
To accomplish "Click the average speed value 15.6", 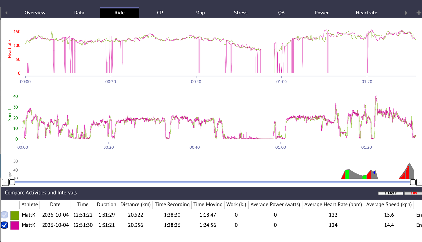I will point(389,215).
